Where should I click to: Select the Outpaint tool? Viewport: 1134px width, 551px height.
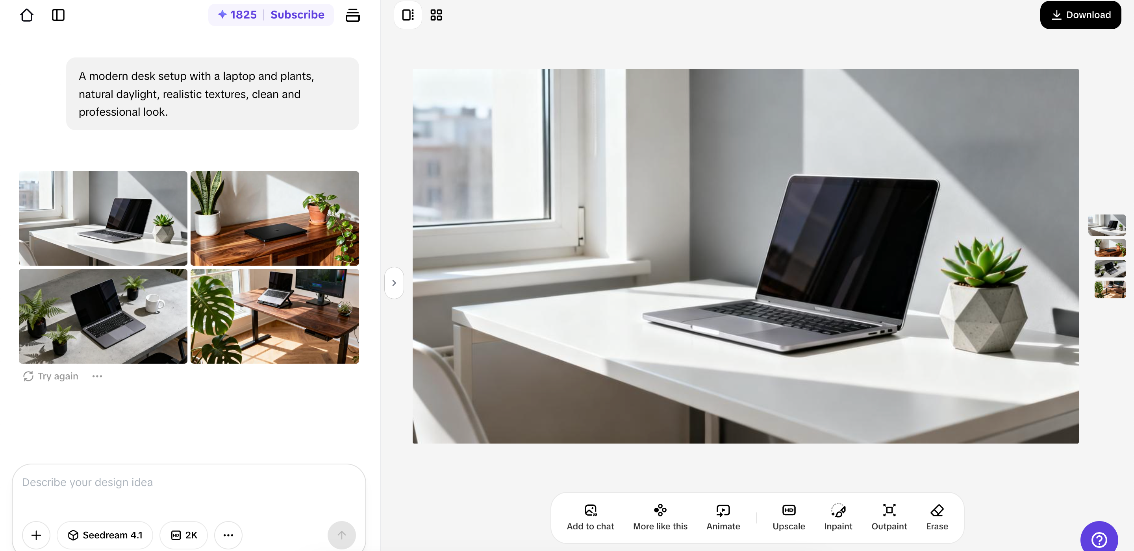pos(889,517)
